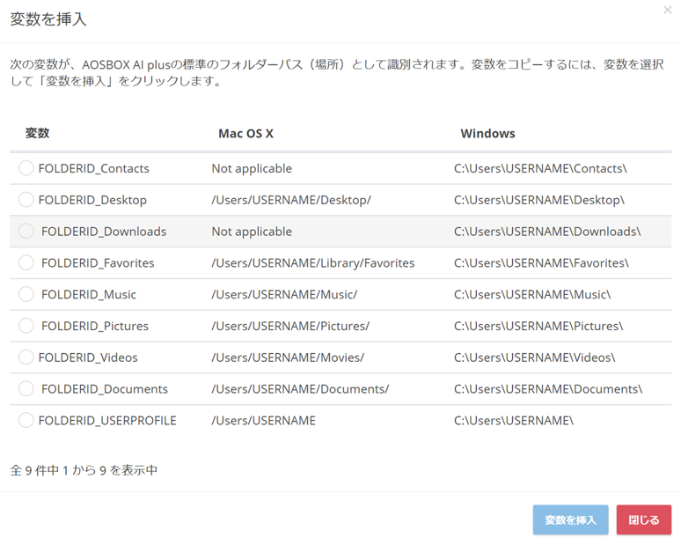Click the FOLDERID_Pictures label

pyautogui.click(x=95, y=326)
